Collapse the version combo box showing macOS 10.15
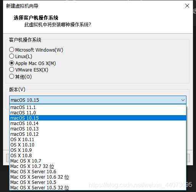The image size is (196, 192). click(98, 100)
